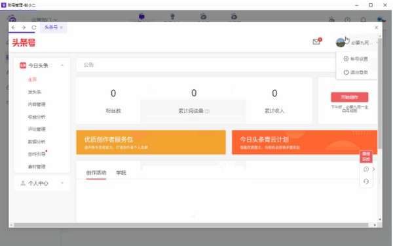
Task: Open the mail notifications envelope icon
Action: pos(316,42)
